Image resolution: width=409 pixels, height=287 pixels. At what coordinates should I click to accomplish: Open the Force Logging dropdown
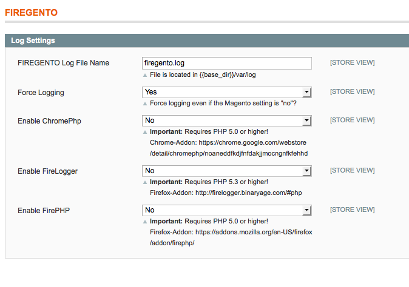227,92
